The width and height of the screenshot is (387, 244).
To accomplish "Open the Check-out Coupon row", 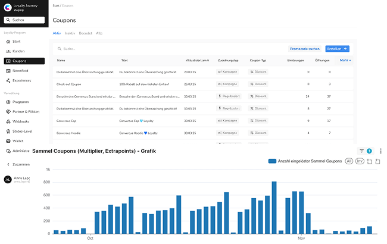I will 203,84.
